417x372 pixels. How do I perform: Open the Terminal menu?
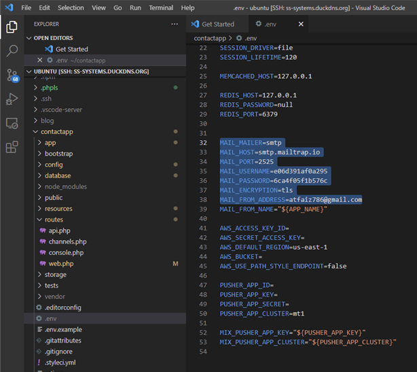161,7
